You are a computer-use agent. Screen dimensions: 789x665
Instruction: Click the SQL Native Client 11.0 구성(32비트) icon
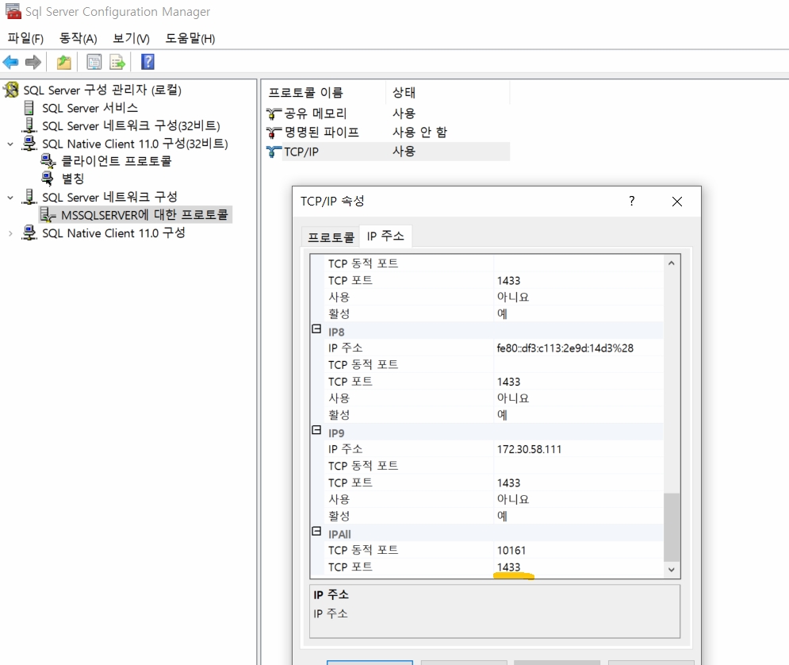pos(29,144)
